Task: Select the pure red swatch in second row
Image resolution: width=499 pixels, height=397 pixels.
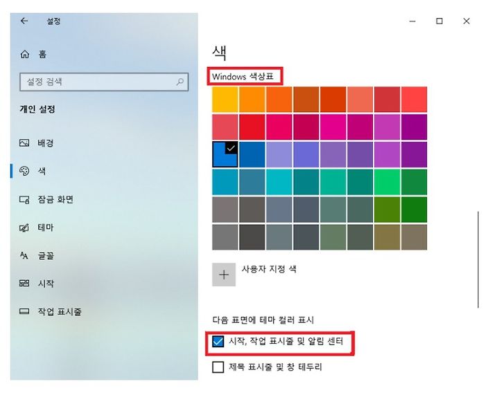Action: coord(252,127)
